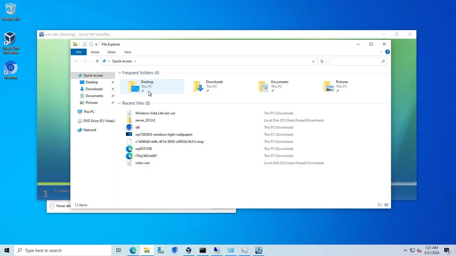Click the File Explorer icon in the title bar

75,44
